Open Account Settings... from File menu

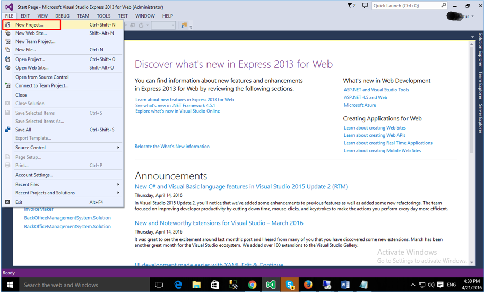(62, 175)
